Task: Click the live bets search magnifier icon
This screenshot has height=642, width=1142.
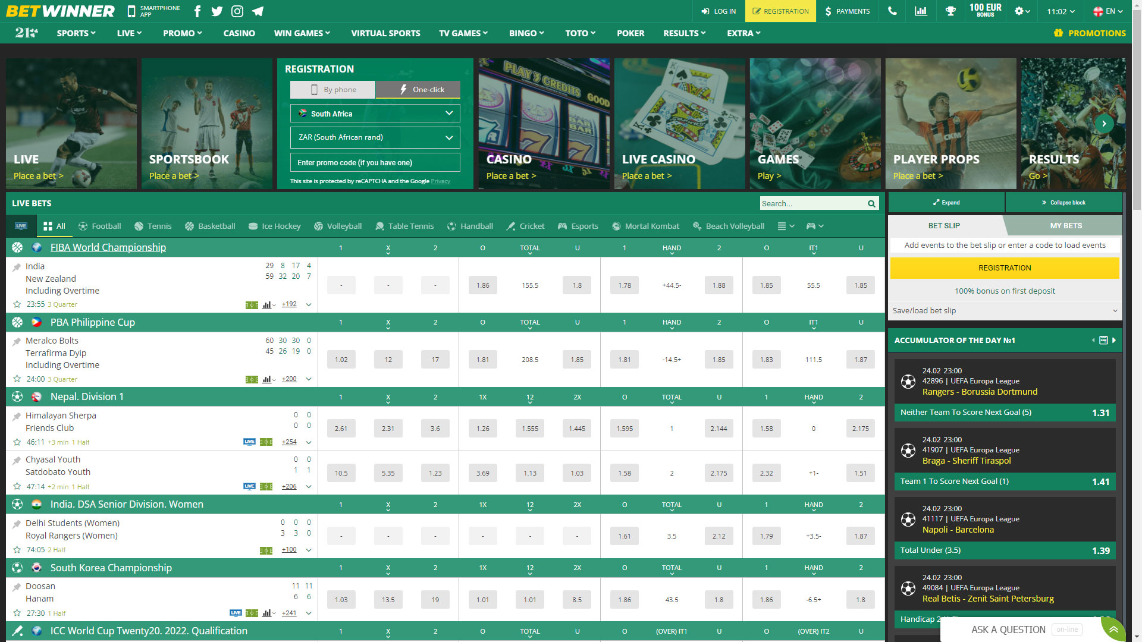Action: click(x=871, y=203)
